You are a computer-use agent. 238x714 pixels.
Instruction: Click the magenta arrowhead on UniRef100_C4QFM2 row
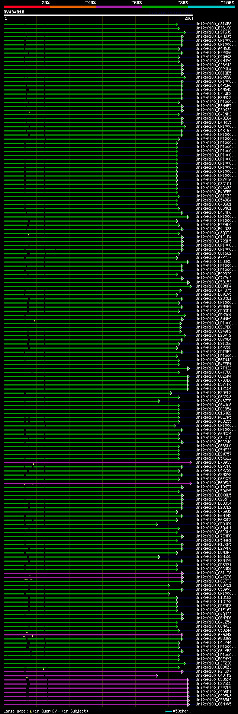[x=157, y=676]
